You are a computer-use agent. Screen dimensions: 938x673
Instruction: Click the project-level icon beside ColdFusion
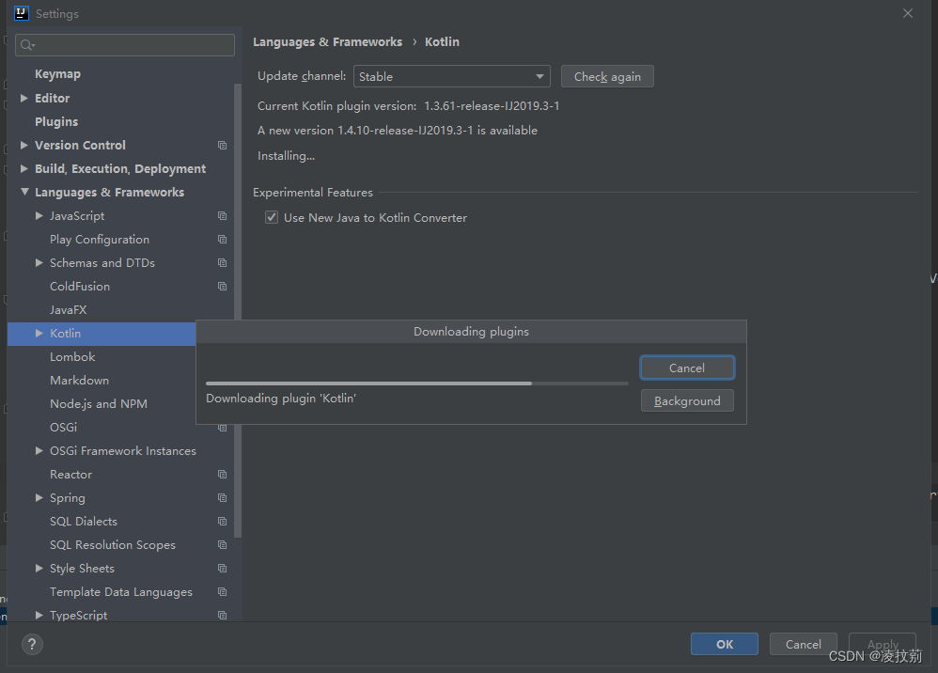[x=222, y=287]
